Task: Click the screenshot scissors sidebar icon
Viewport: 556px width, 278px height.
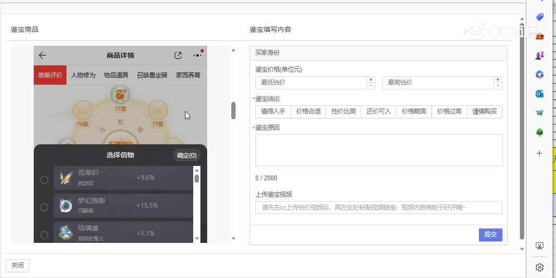Action: coord(539,246)
